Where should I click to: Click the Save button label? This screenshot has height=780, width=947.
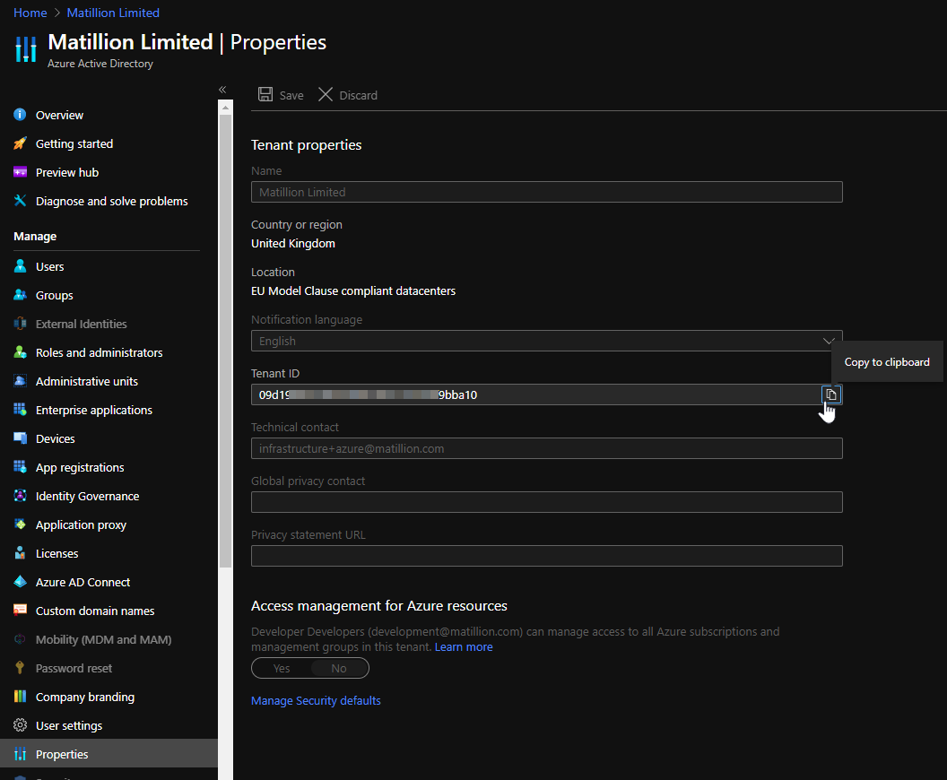click(x=291, y=95)
